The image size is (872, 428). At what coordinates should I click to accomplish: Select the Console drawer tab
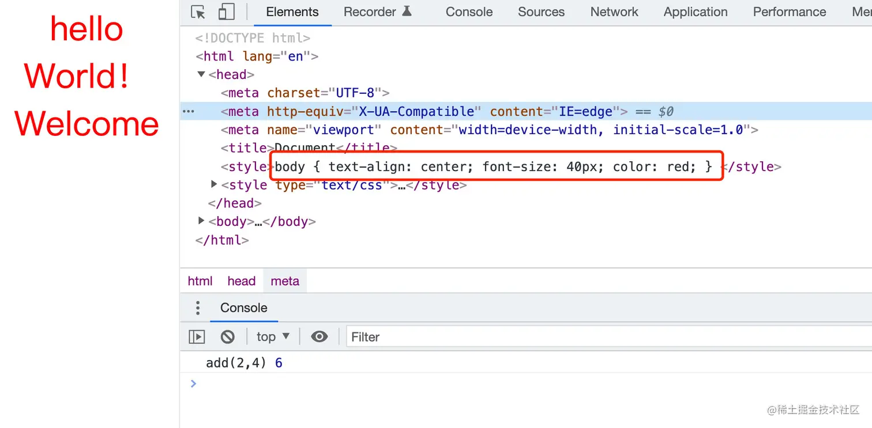(x=244, y=308)
